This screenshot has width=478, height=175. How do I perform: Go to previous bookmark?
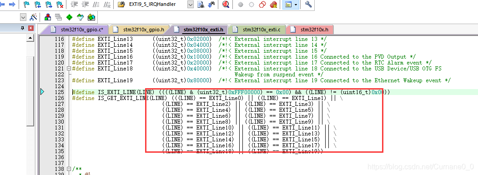(38, 4)
